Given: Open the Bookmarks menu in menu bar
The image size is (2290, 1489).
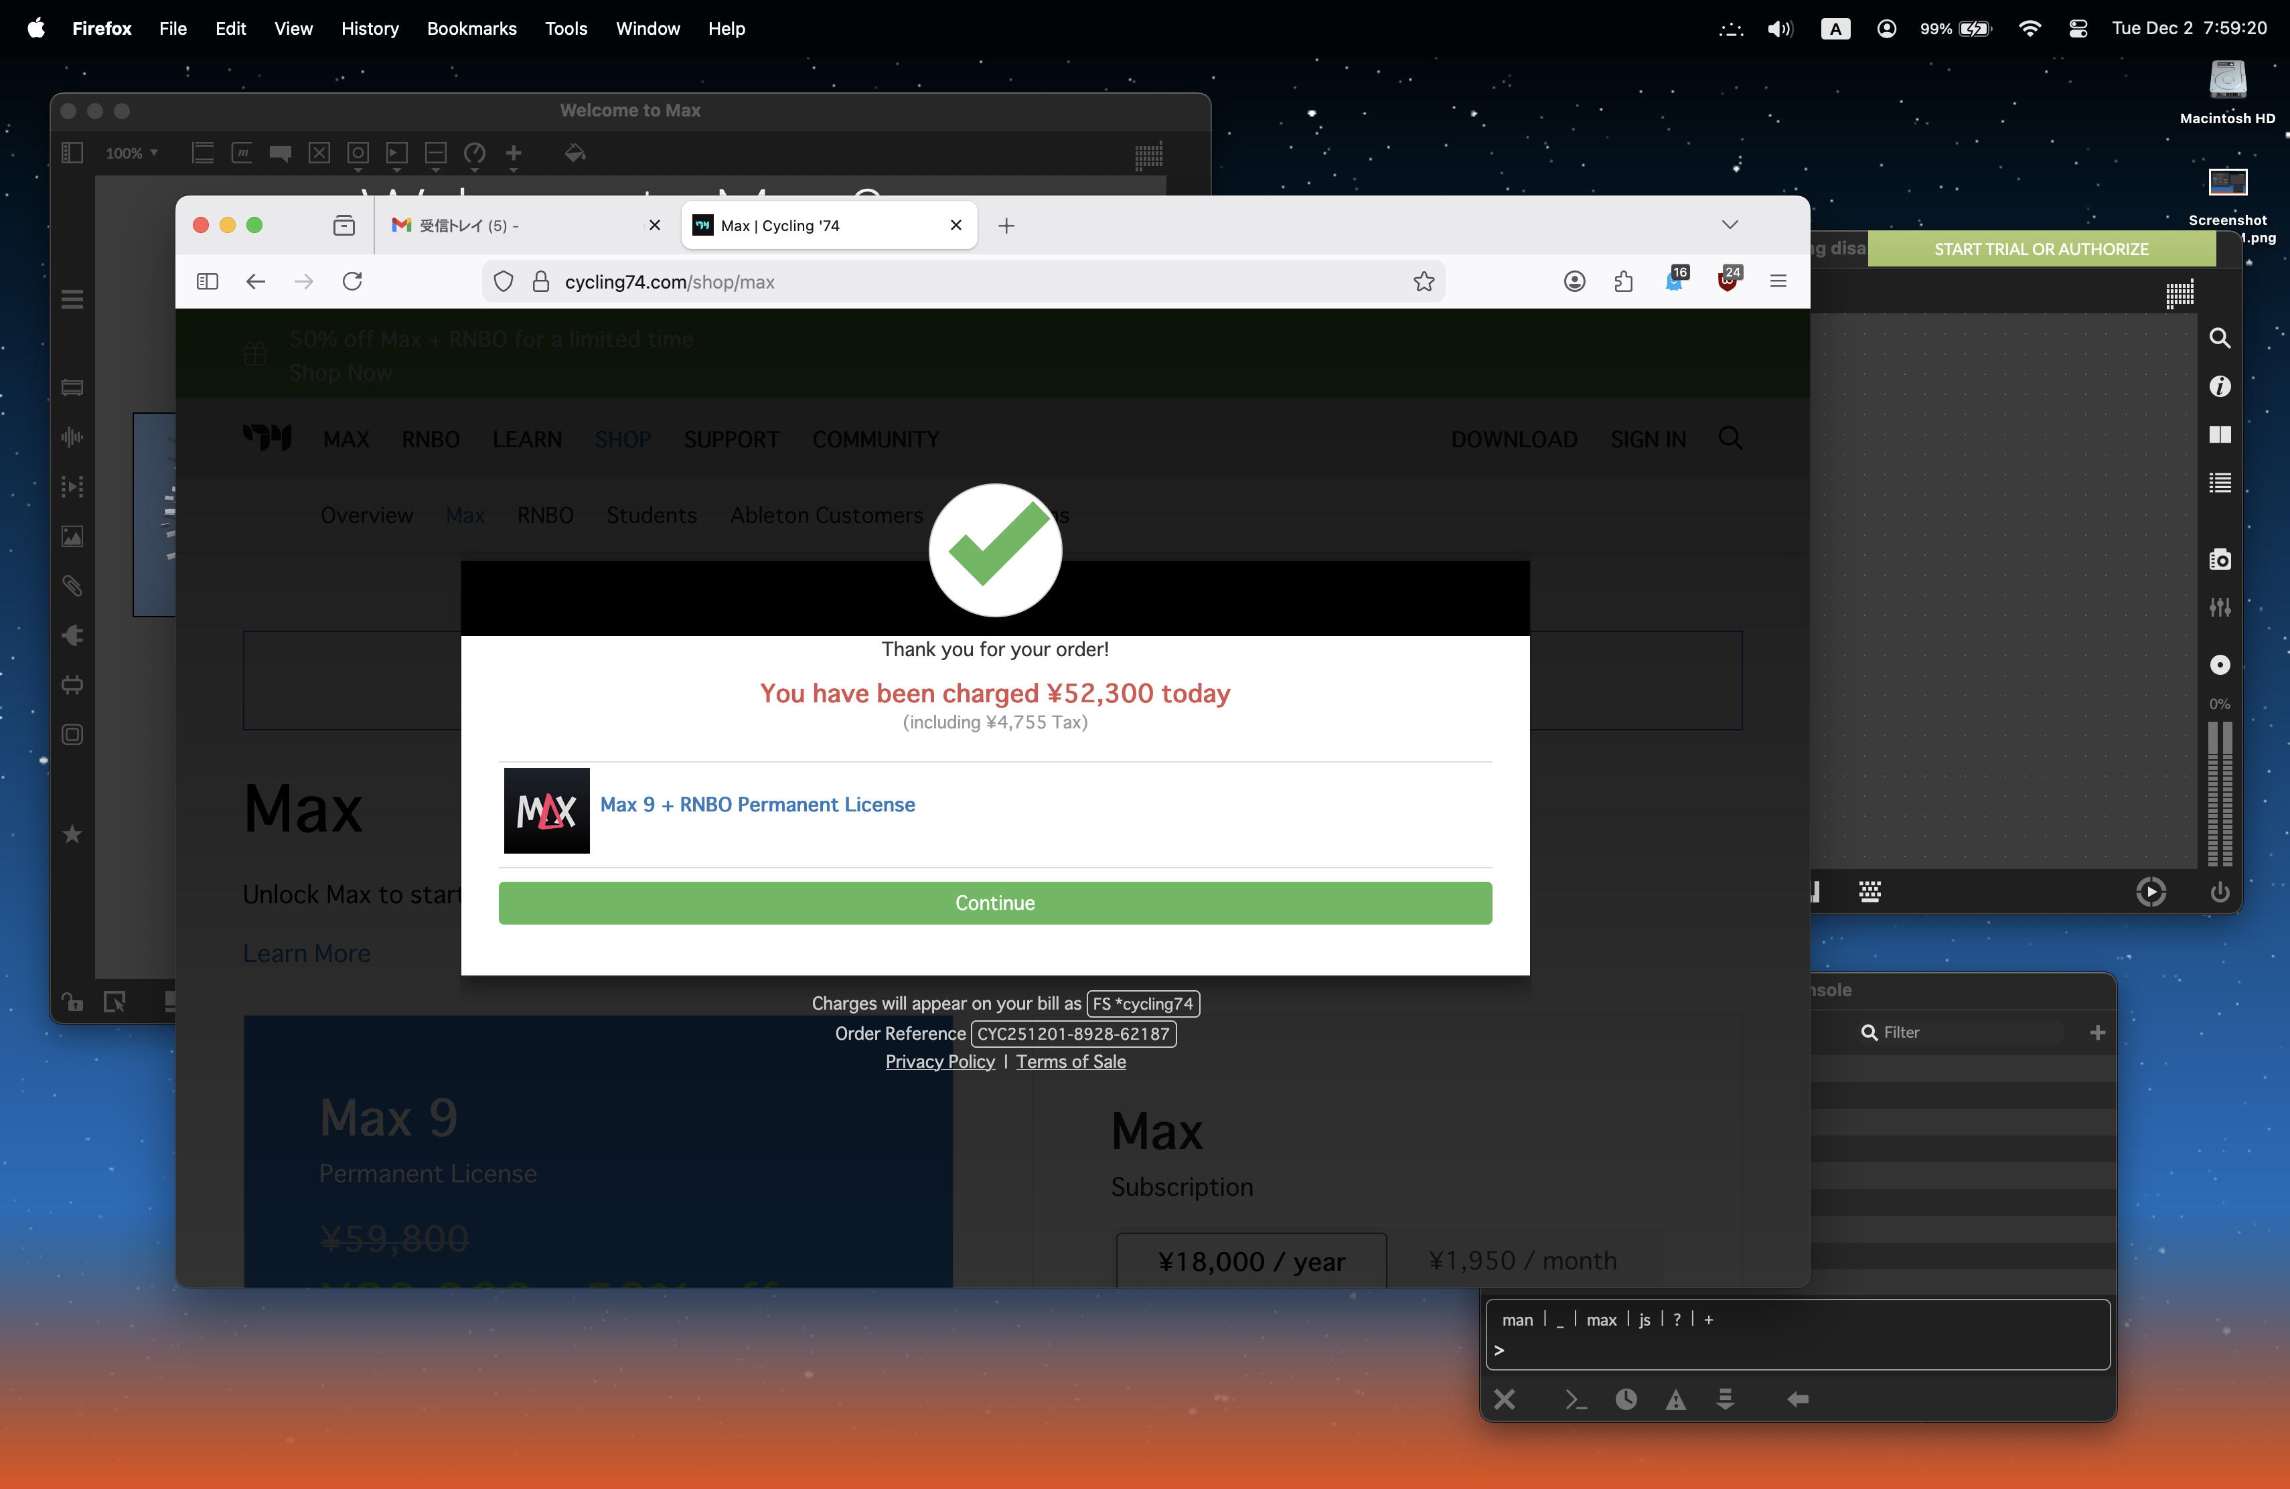Looking at the screenshot, I should pyautogui.click(x=471, y=28).
